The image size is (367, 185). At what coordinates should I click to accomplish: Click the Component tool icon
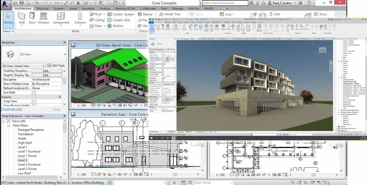pos(61,16)
